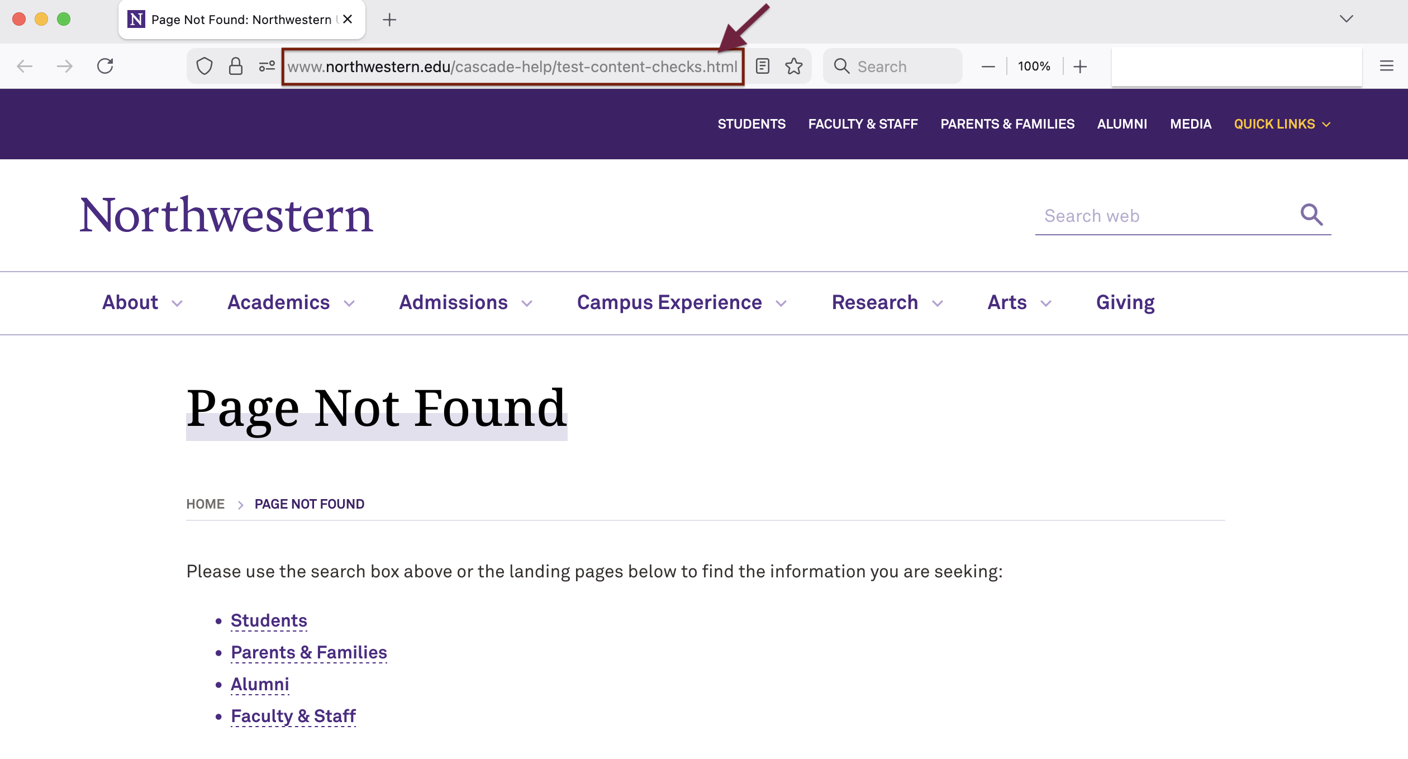Click the zoom out minus button
Image resolution: width=1408 pixels, height=759 pixels.
[988, 67]
